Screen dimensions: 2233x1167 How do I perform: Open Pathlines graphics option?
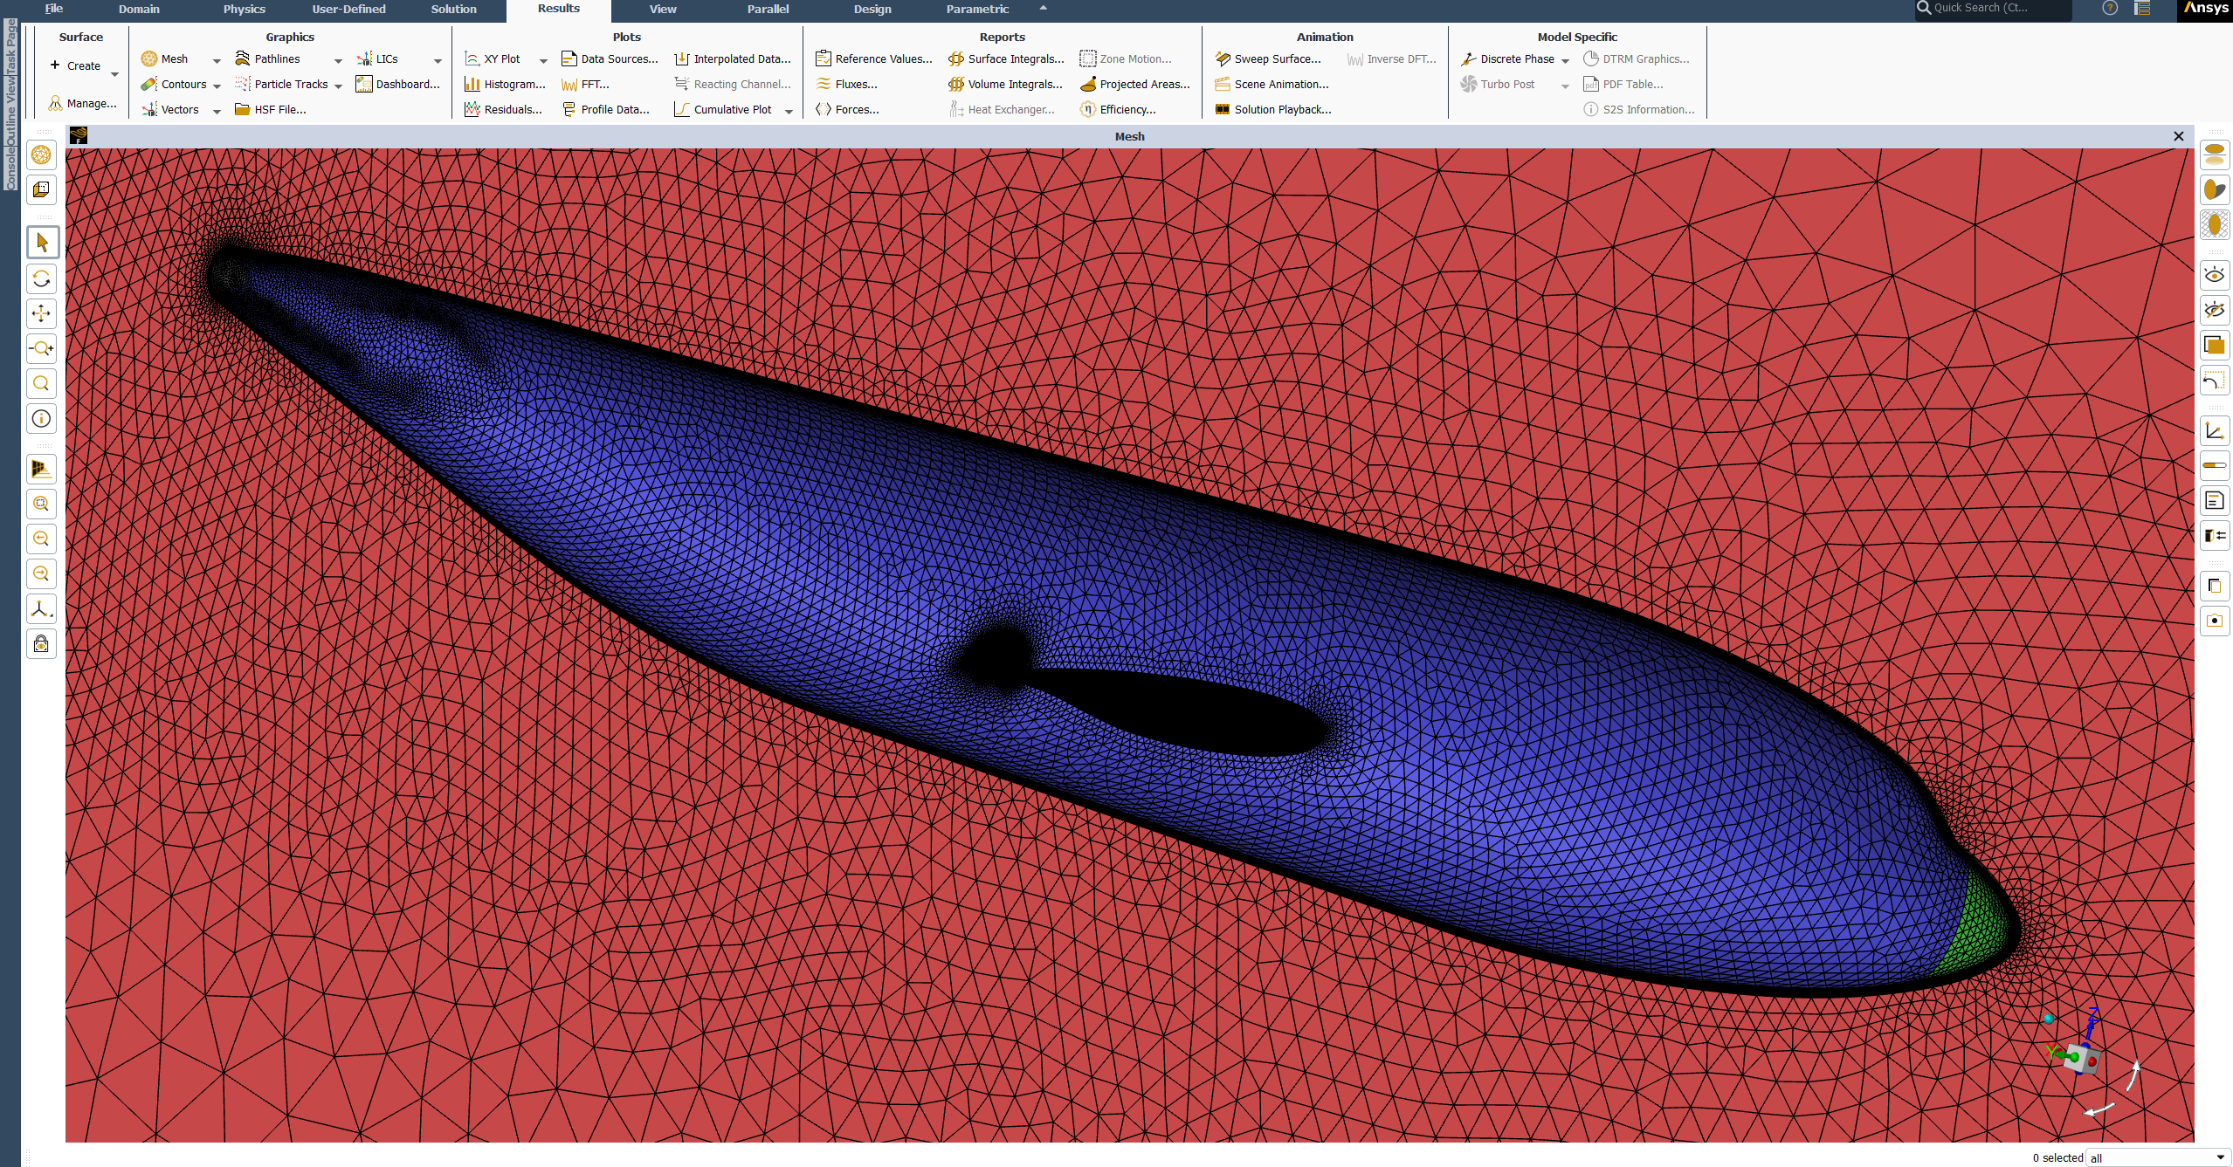(268, 59)
